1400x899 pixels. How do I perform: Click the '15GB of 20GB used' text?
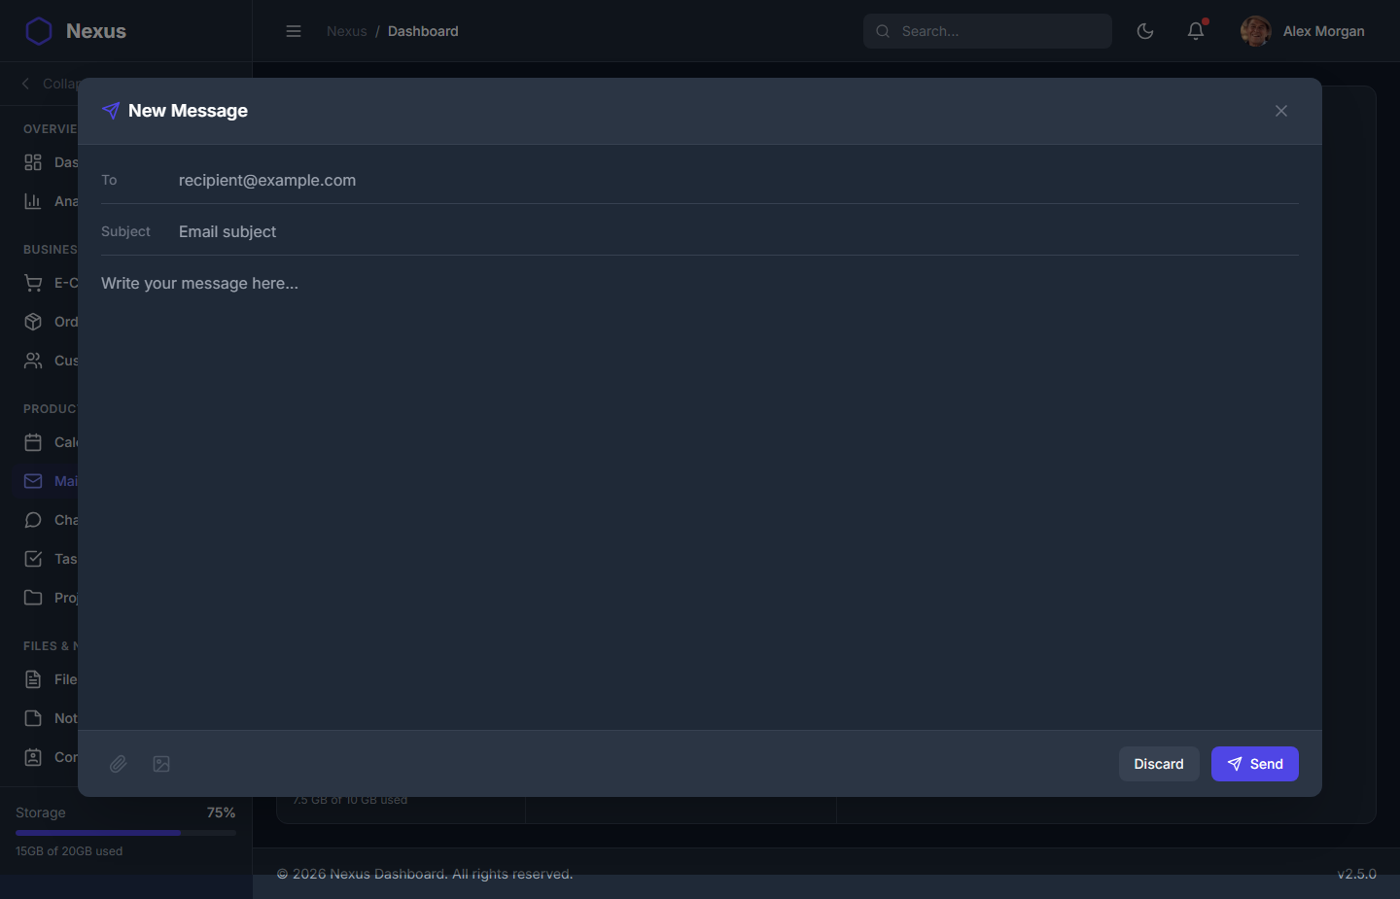69,851
